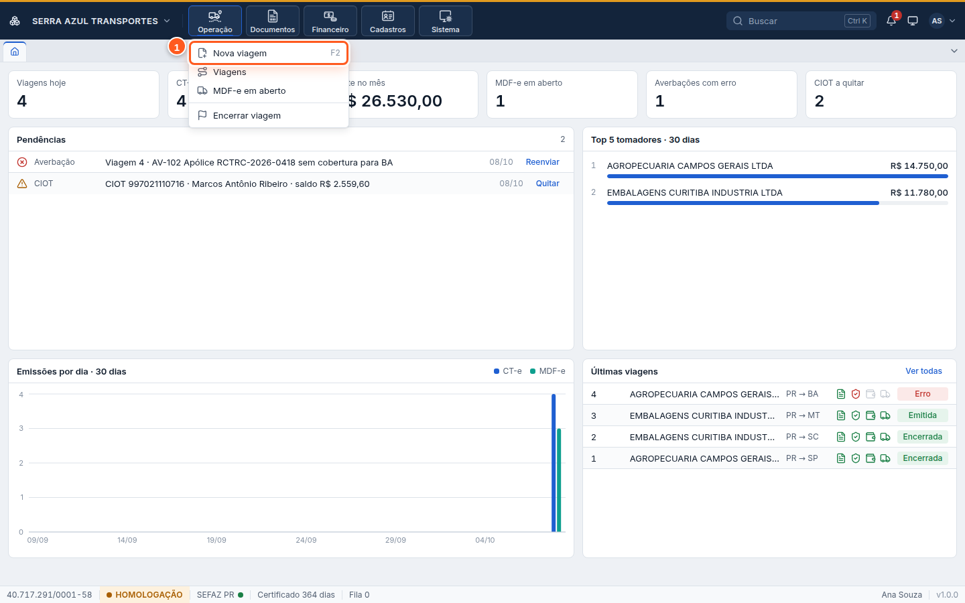This screenshot has height=603, width=965.
Task: Open the Viagens hoje card
Action: 84,94
